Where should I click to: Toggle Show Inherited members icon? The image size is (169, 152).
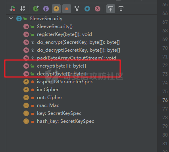[36, 9]
